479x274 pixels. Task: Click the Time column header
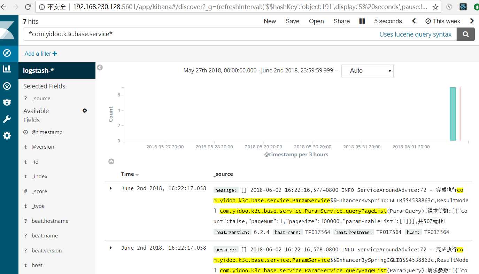pos(128,174)
